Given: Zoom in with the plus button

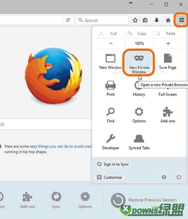Looking at the screenshot, I should click(x=168, y=44).
